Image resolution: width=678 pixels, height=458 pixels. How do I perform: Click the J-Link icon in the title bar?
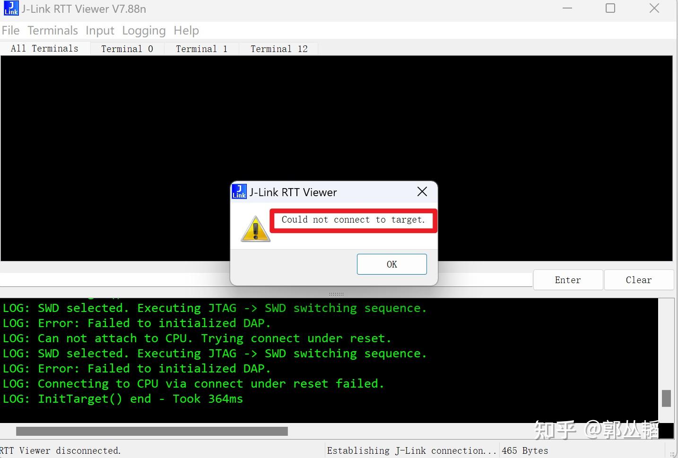(10, 8)
